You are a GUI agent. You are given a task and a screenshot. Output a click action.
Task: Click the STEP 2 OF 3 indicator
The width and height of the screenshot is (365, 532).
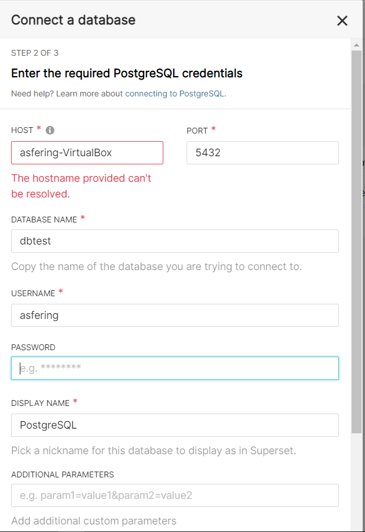[x=35, y=53]
